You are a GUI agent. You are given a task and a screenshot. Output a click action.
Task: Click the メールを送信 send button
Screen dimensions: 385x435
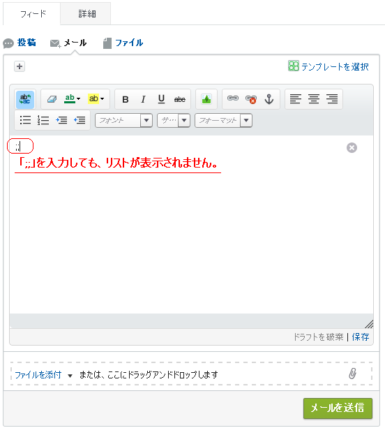[x=338, y=408]
